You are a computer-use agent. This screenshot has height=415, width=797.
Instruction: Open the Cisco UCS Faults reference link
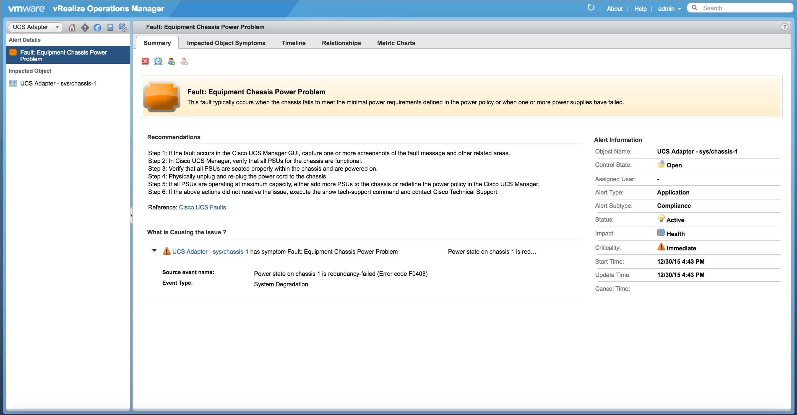202,207
